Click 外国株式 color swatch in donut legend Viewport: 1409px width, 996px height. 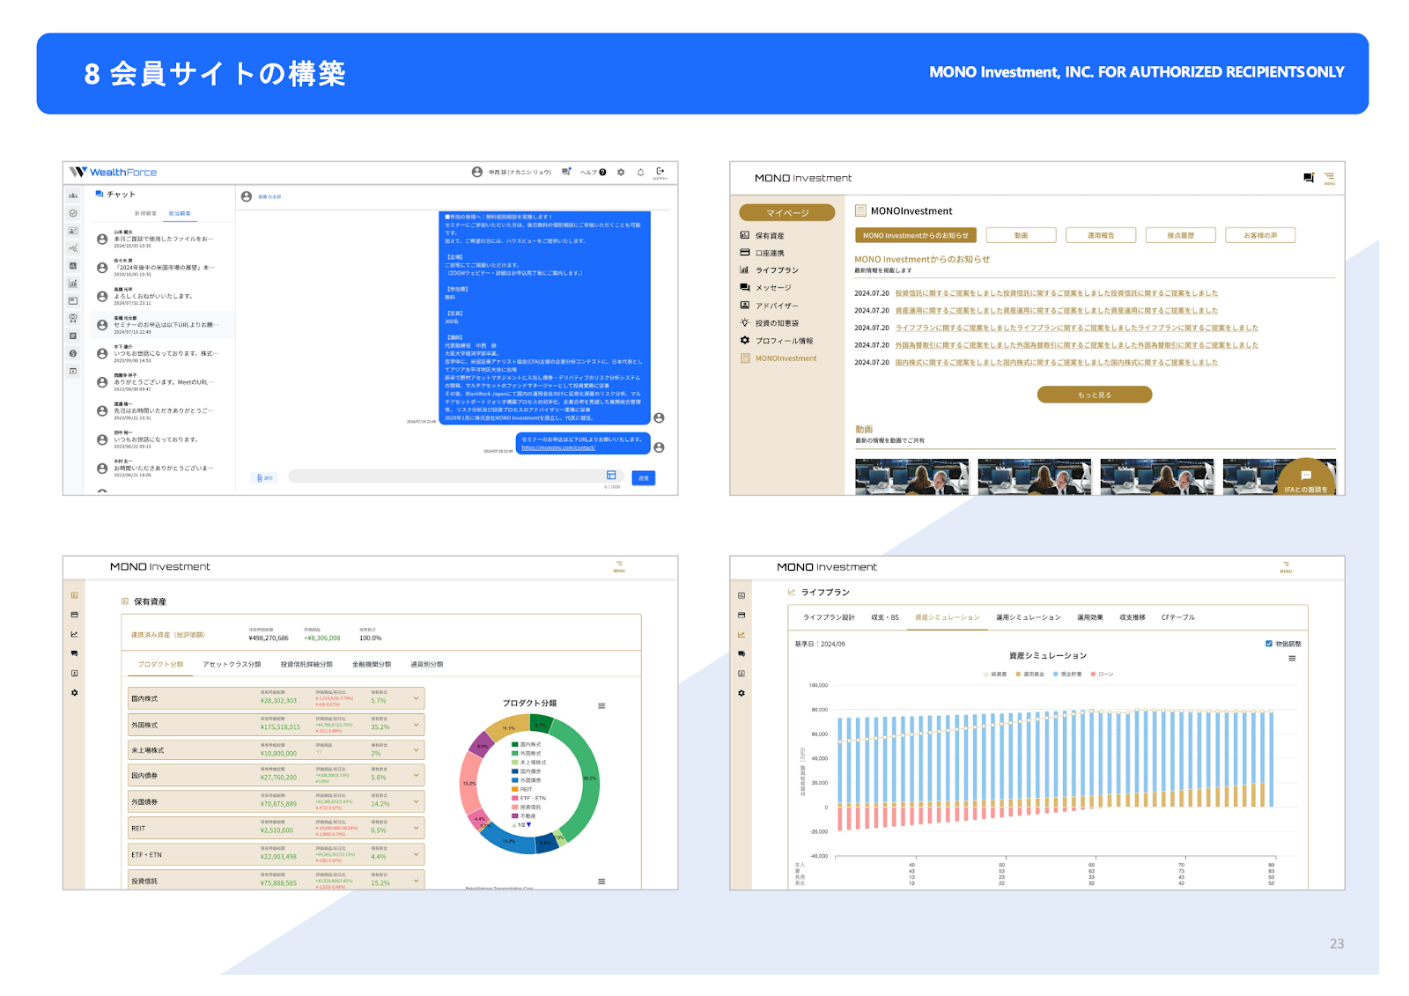514,754
